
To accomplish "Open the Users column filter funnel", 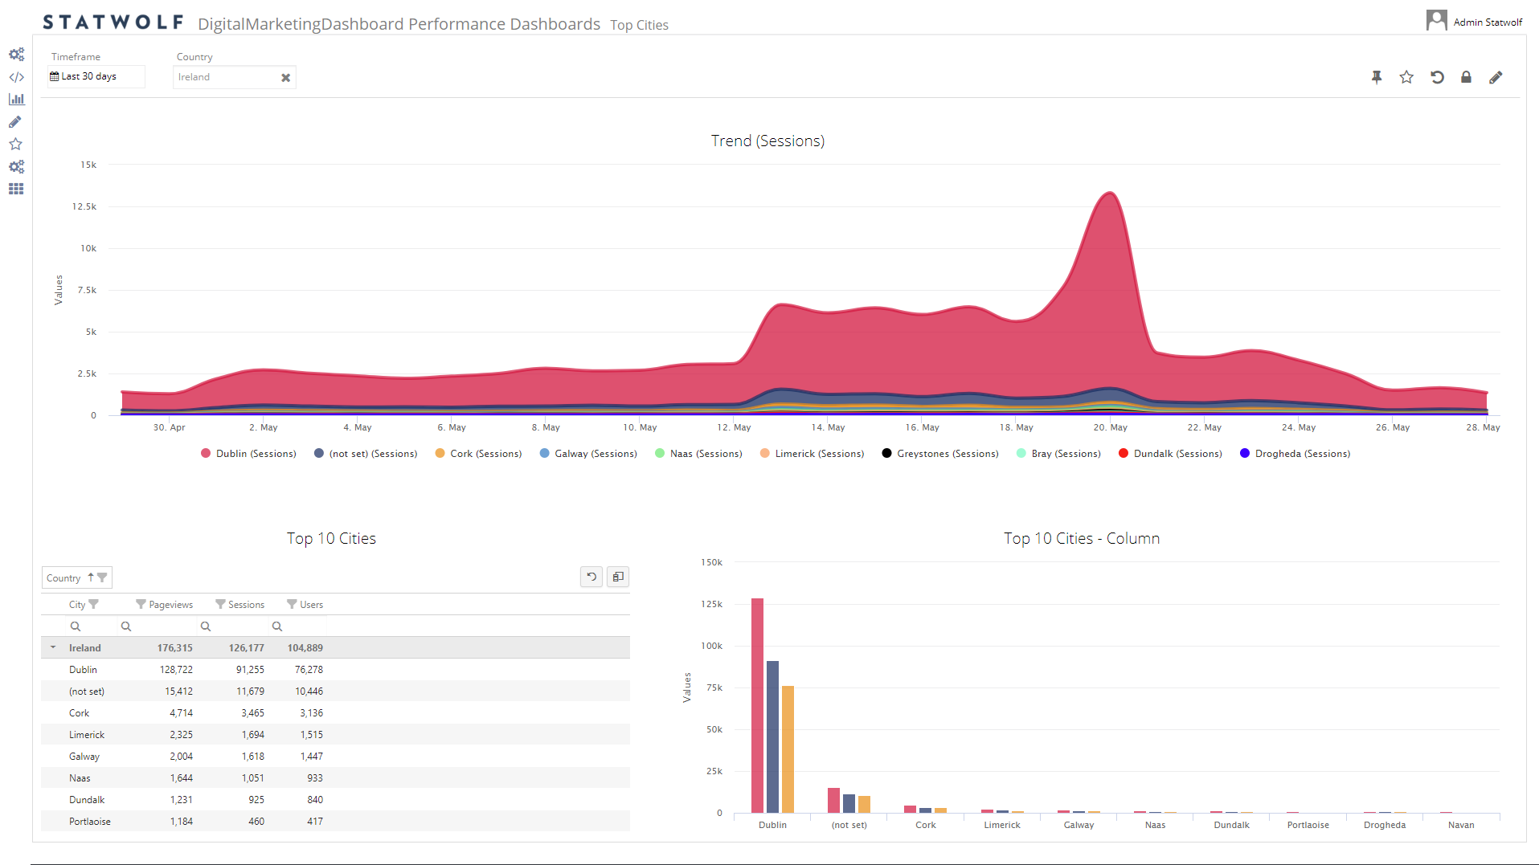I will [x=292, y=604].
